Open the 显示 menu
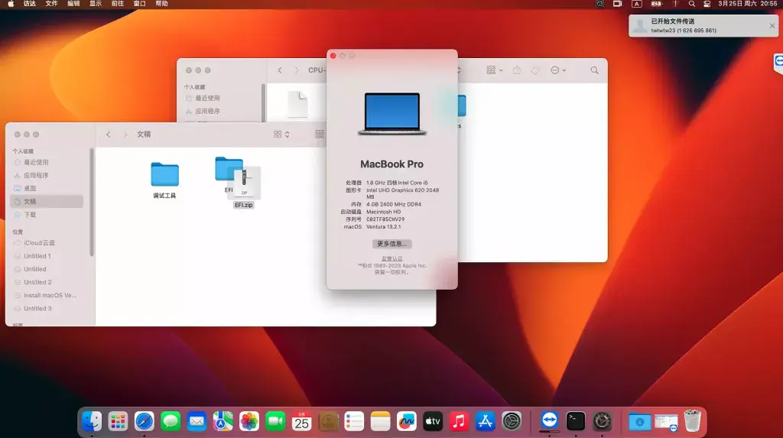 tap(96, 4)
